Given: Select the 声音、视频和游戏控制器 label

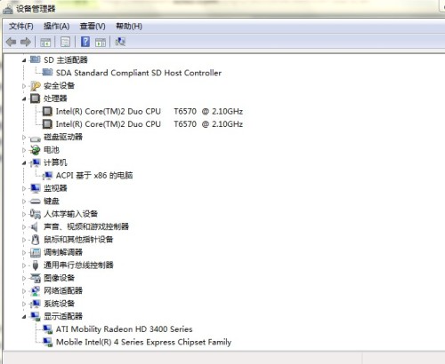Looking at the screenshot, I should pyautogui.click(x=86, y=226).
